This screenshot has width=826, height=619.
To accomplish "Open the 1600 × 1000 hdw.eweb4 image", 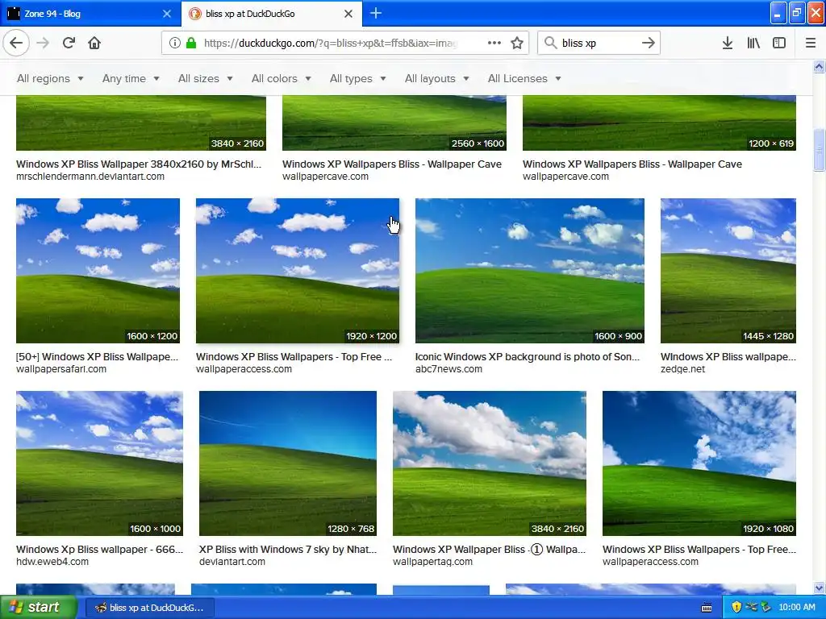I will (99, 463).
